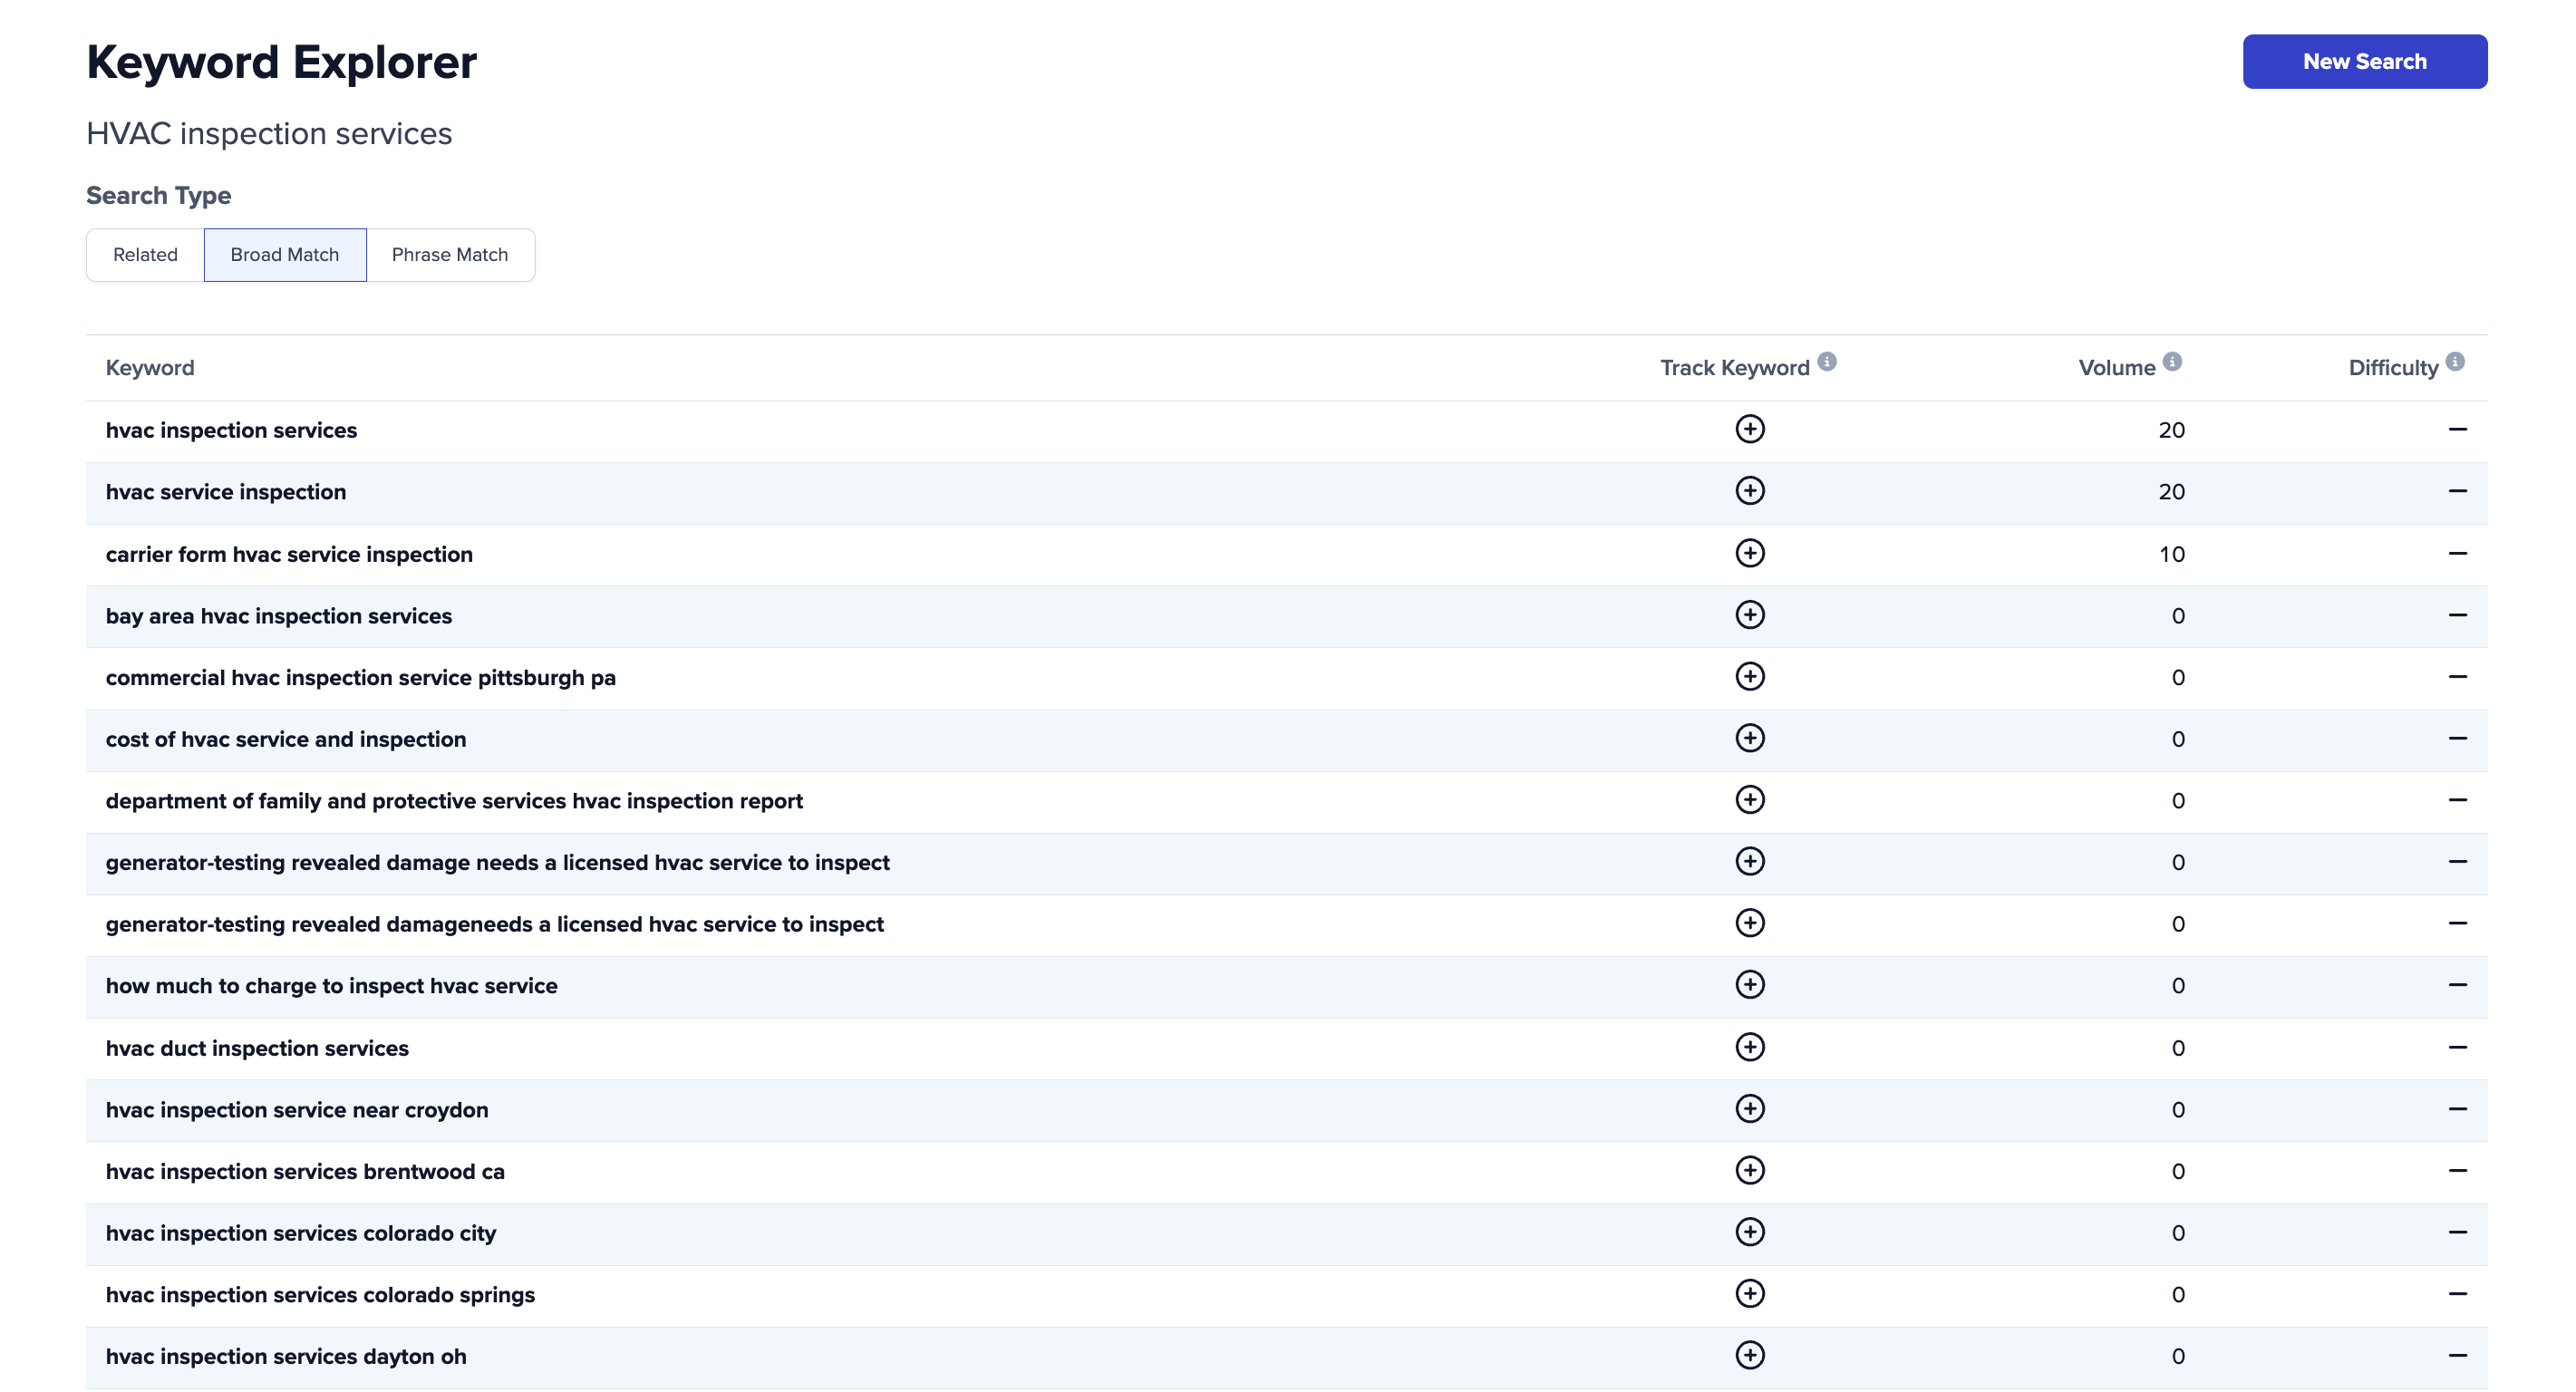Screen dimensions: 2576x1392
Task: Track 'hvac inspection services colorado city'
Action: (x=1749, y=1232)
